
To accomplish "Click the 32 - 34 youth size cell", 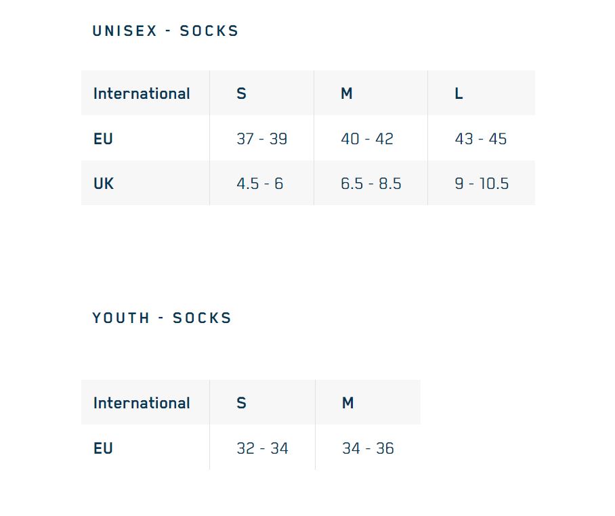I will point(262,448).
